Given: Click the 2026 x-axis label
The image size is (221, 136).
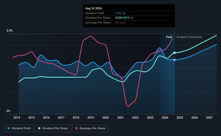Looking at the screenshot, I should coord(195,118).
